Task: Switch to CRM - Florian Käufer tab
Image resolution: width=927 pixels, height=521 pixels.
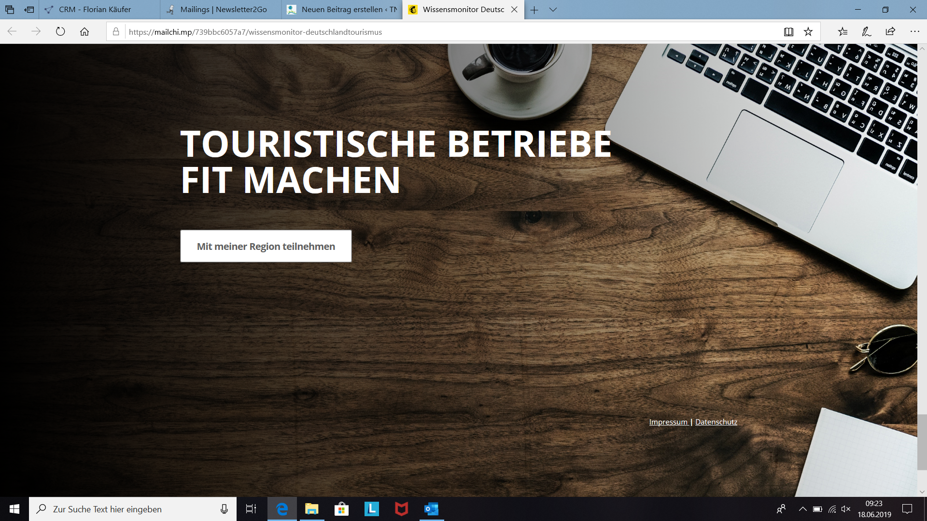Action: (99, 10)
